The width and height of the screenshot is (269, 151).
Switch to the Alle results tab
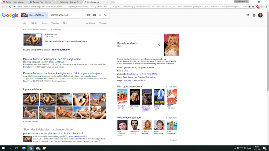[x=25, y=23]
